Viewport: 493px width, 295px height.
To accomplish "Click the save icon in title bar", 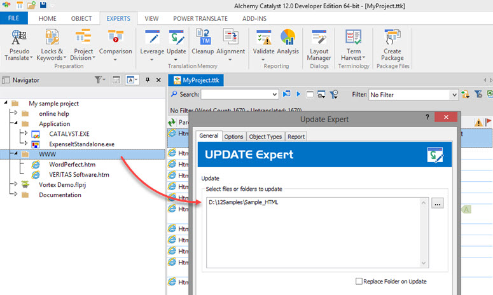I will click(x=43, y=5).
